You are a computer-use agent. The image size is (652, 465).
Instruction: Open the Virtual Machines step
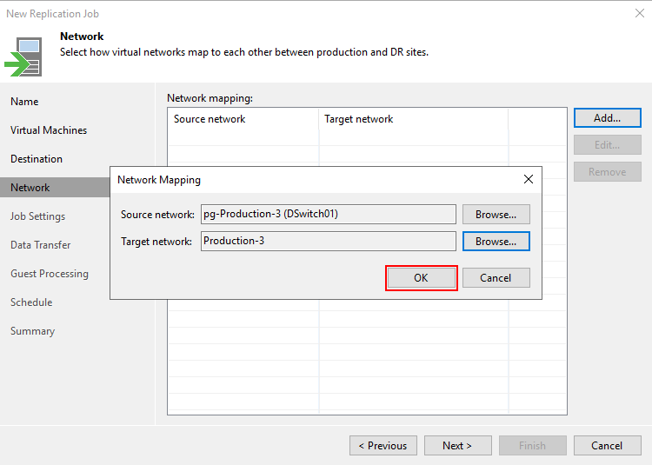click(49, 130)
